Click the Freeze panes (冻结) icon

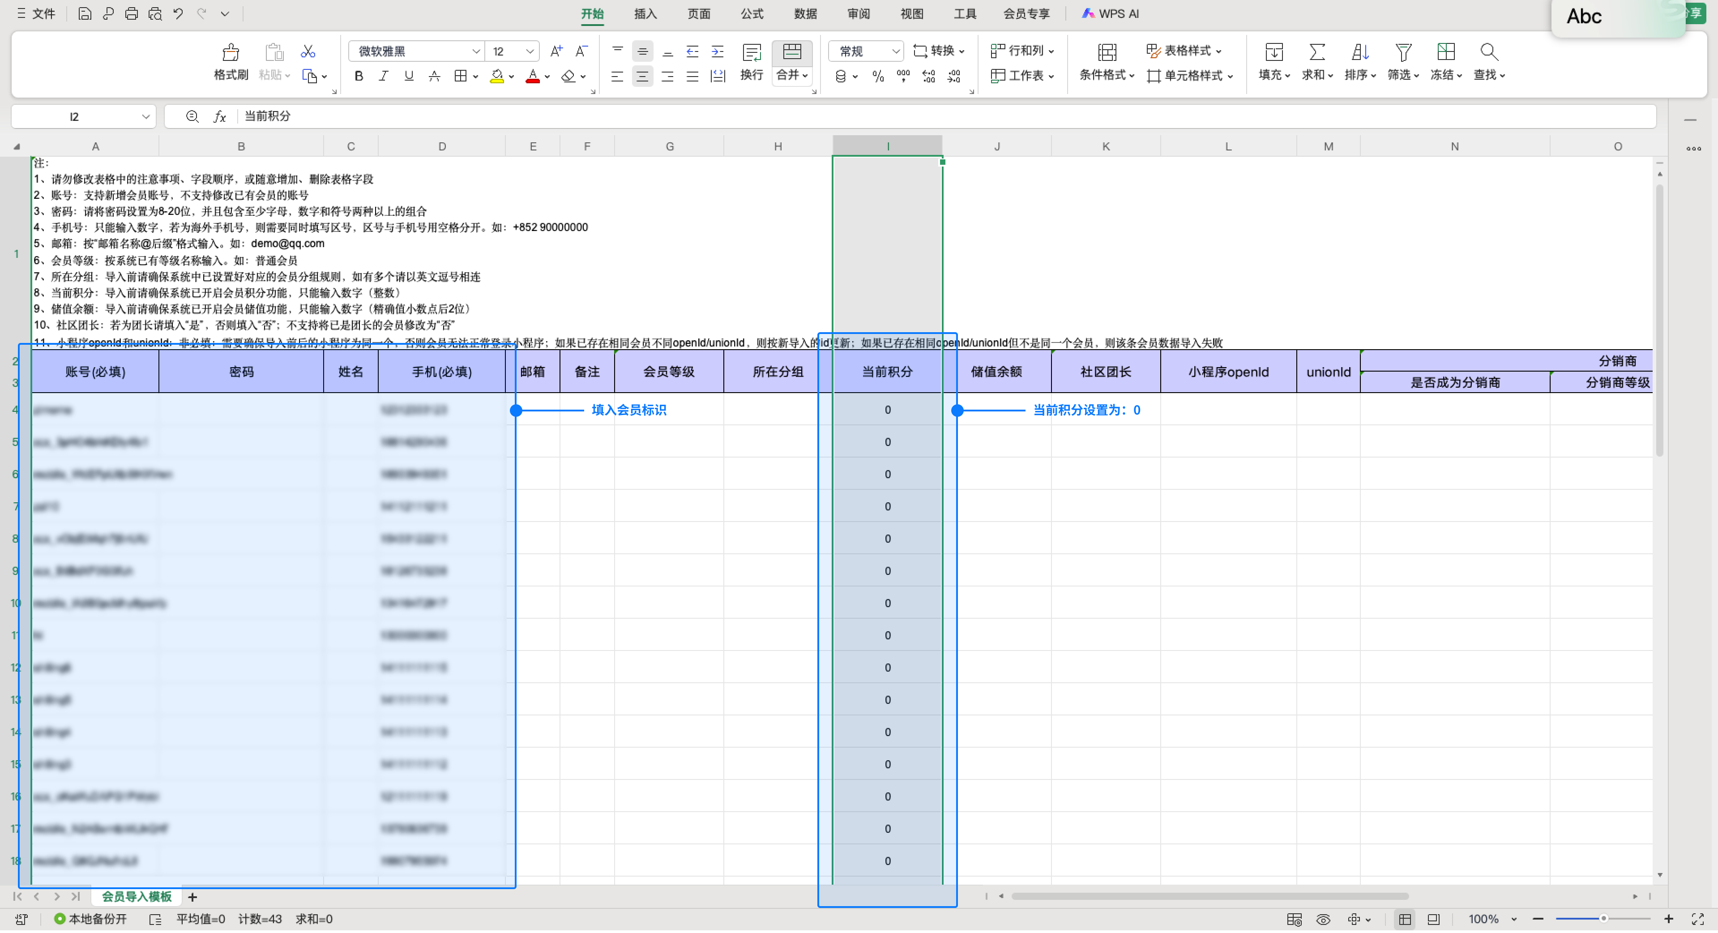pos(1445,53)
